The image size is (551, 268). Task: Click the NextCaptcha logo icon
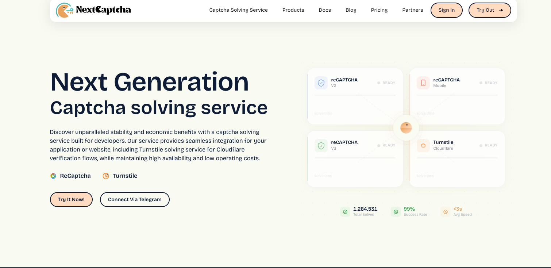click(x=65, y=10)
